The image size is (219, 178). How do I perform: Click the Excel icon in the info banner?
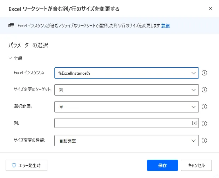click(11, 26)
